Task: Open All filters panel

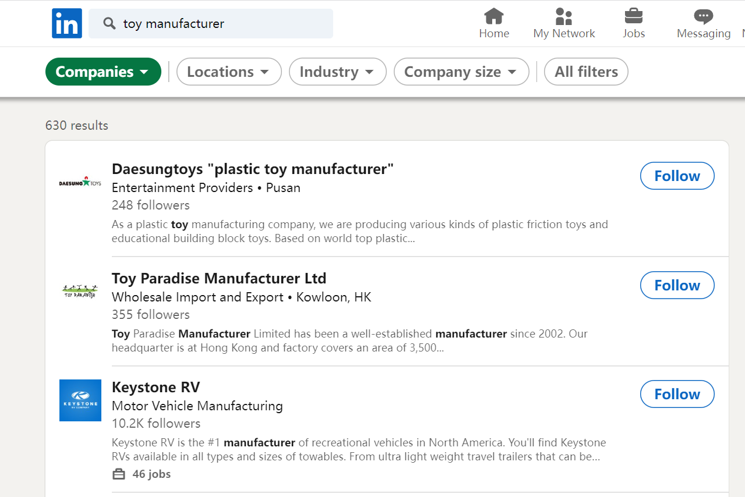Action: tap(586, 72)
